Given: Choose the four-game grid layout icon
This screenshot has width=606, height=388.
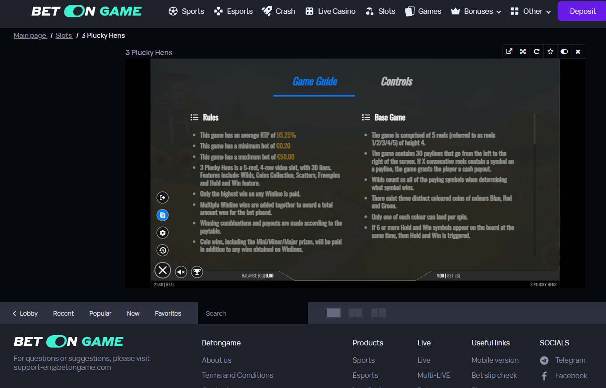Looking at the screenshot, I should pos(378,313).
